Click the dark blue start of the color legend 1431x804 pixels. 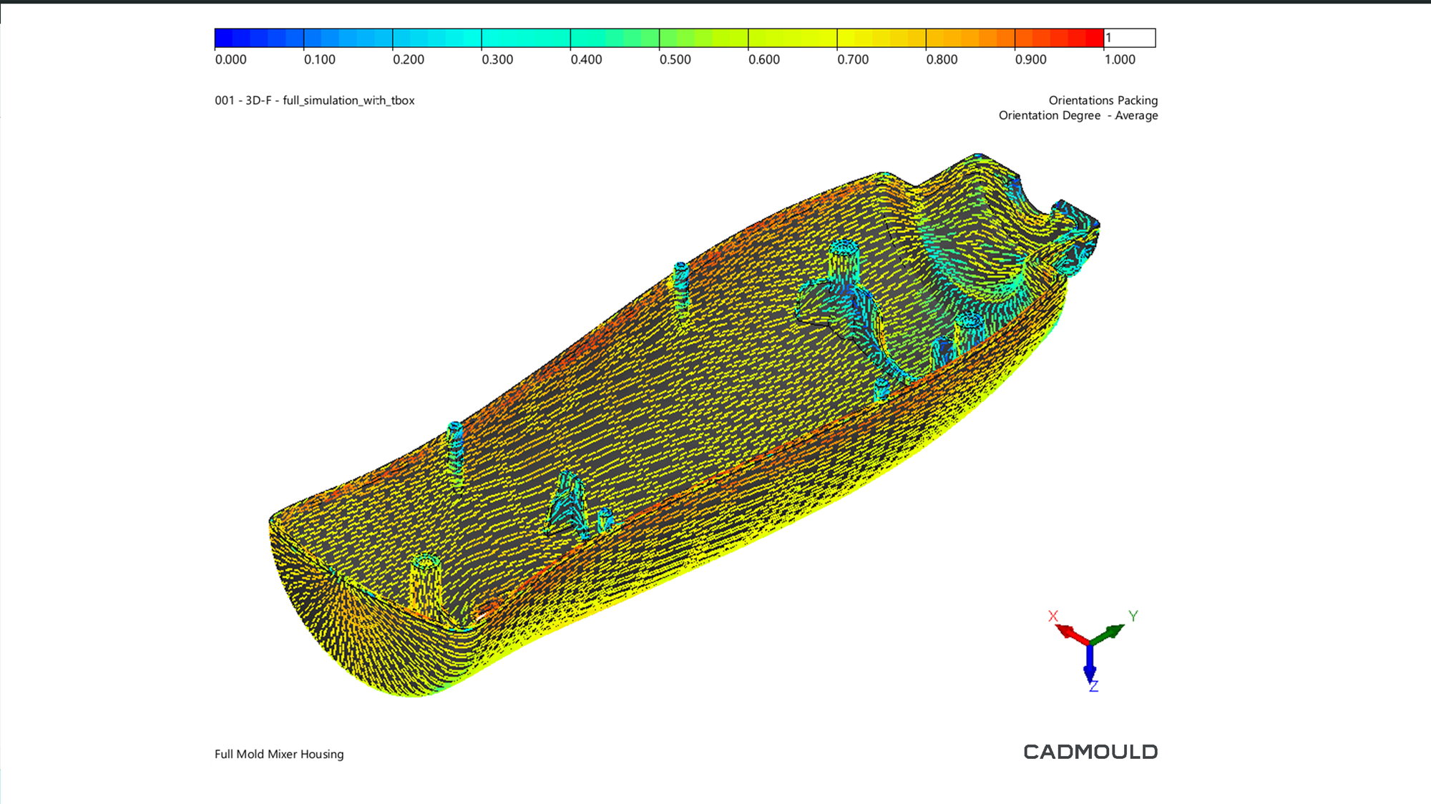pyautogui.click(x=223, y=38)
